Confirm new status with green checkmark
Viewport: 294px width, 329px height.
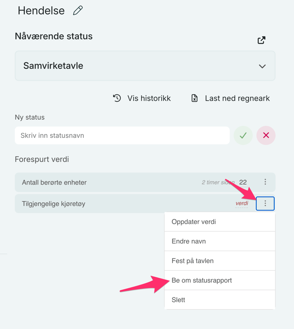(243, 136)
